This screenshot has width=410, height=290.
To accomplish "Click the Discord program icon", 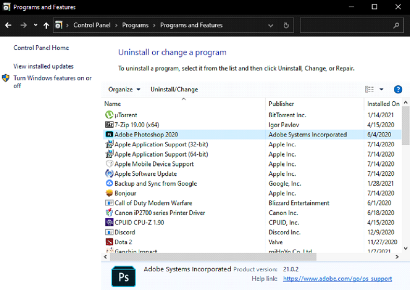I will coord(109,232).
